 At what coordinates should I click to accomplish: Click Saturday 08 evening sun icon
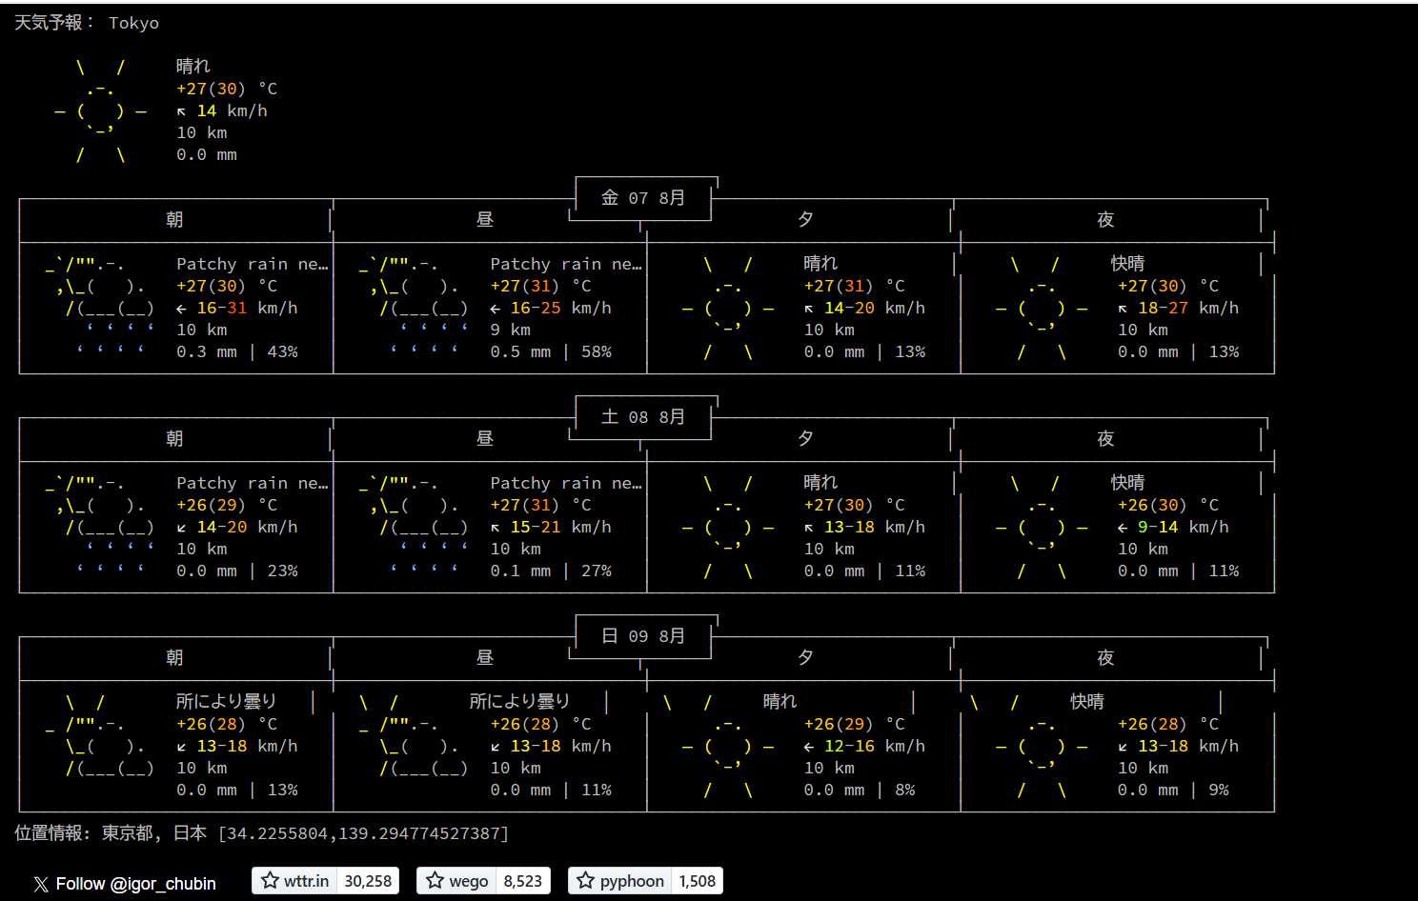coord(728,527)
